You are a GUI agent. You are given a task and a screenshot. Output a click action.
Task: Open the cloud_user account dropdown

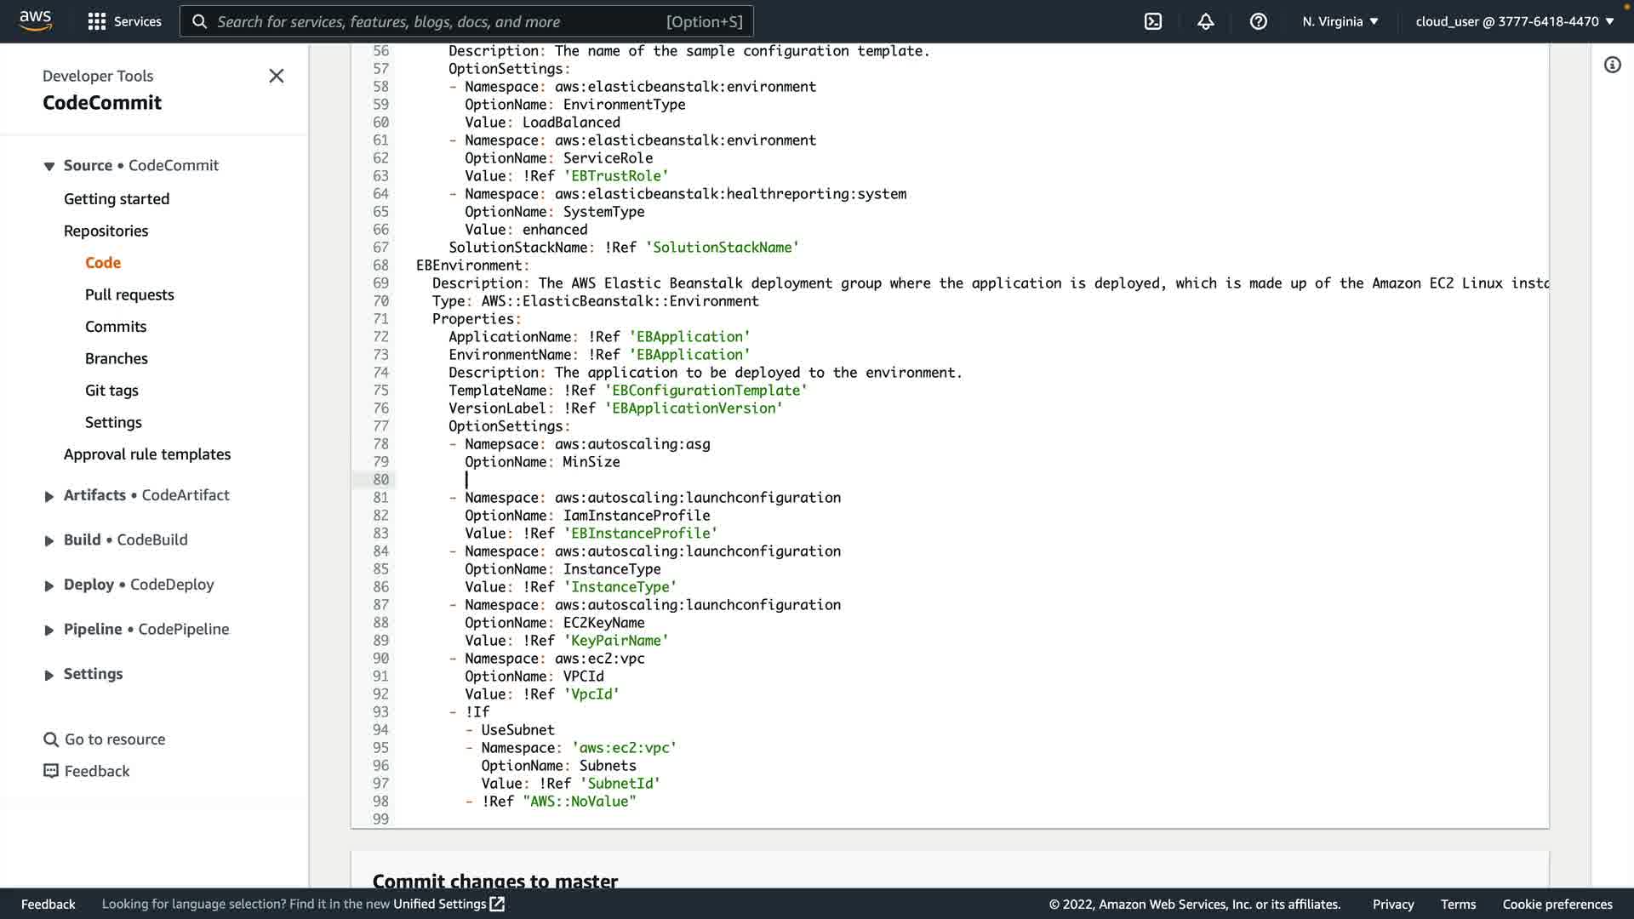click(x=1514, y=21)
